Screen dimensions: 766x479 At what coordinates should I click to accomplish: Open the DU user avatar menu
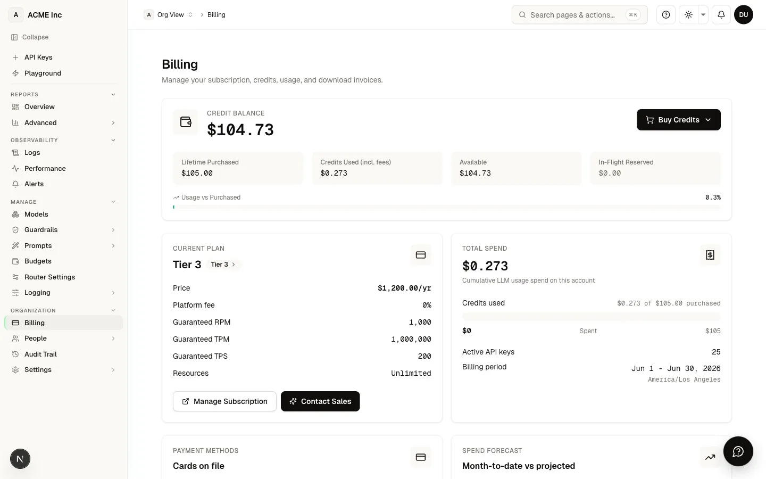point(744,15)
